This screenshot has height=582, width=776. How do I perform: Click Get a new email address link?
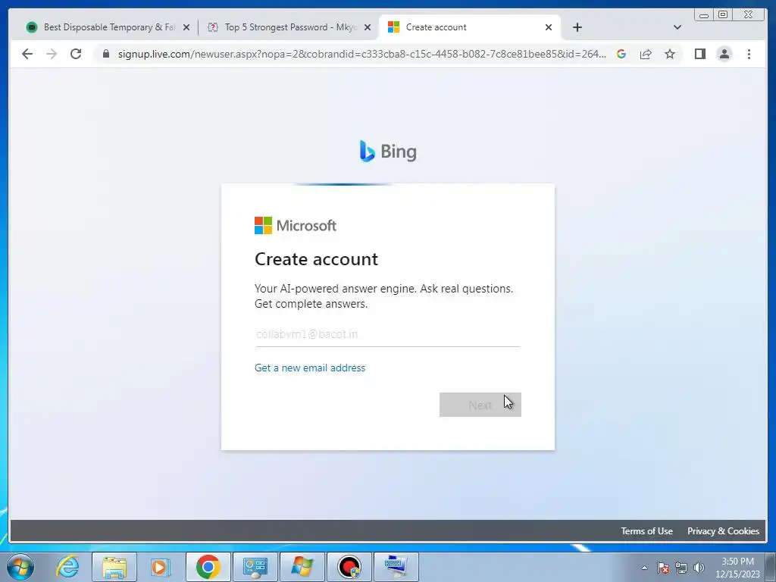pyautogui.click(x=310, y=368)
